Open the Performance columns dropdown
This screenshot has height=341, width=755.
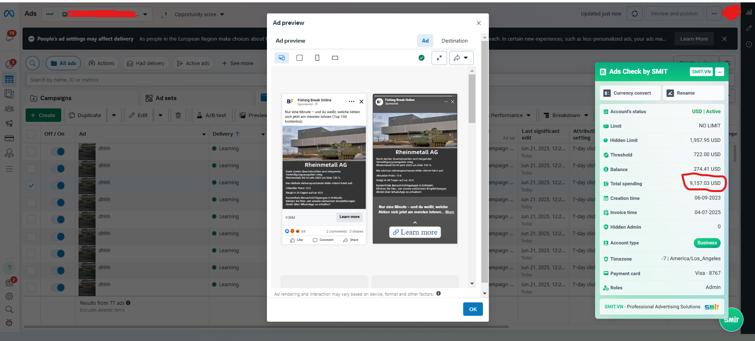pos(511,115)
